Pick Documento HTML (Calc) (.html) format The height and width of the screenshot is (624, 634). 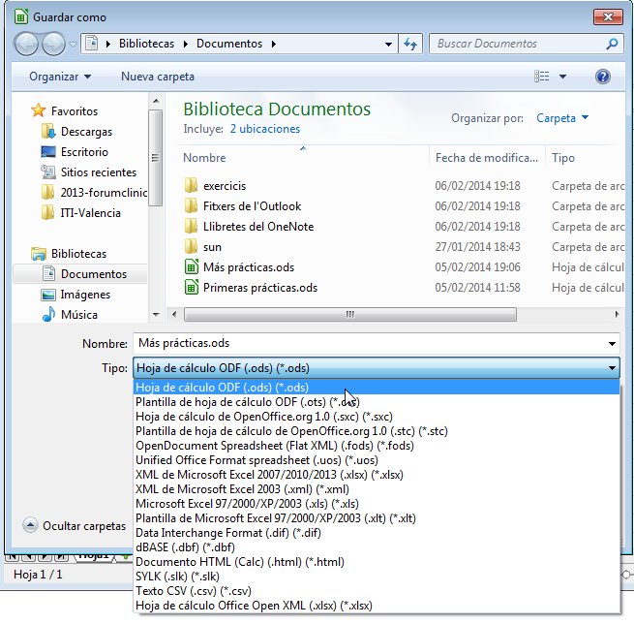click(x=376, y=562)
